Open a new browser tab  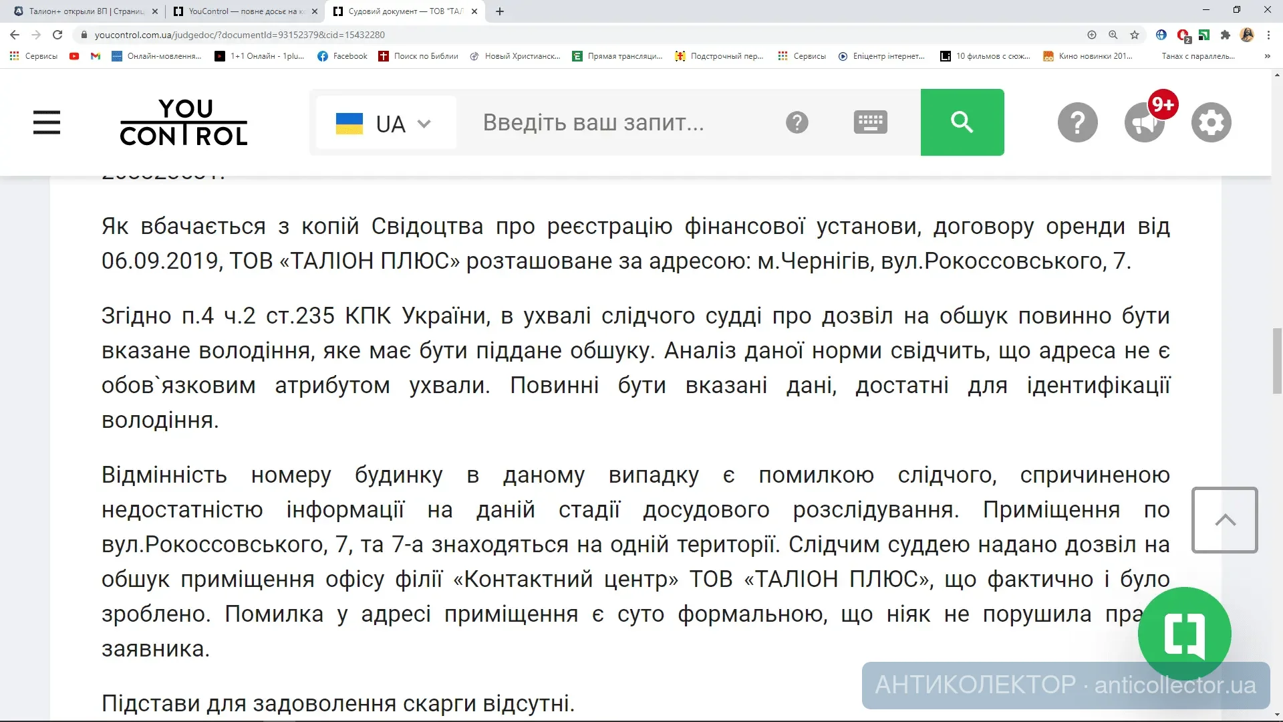[x=500, y=11]
